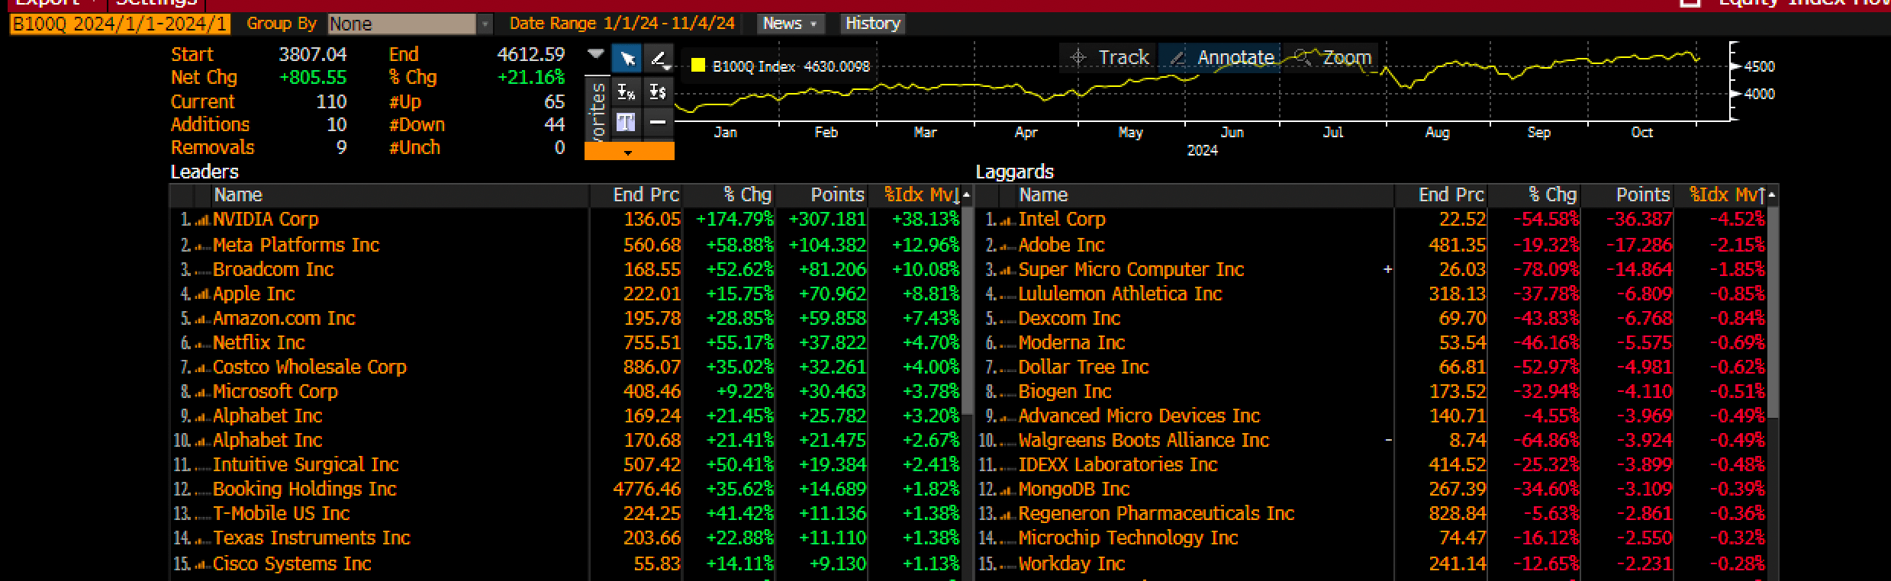Viewport: 1891px width, 581px height.
Task: Open the History view
Action: click(872, 24)
